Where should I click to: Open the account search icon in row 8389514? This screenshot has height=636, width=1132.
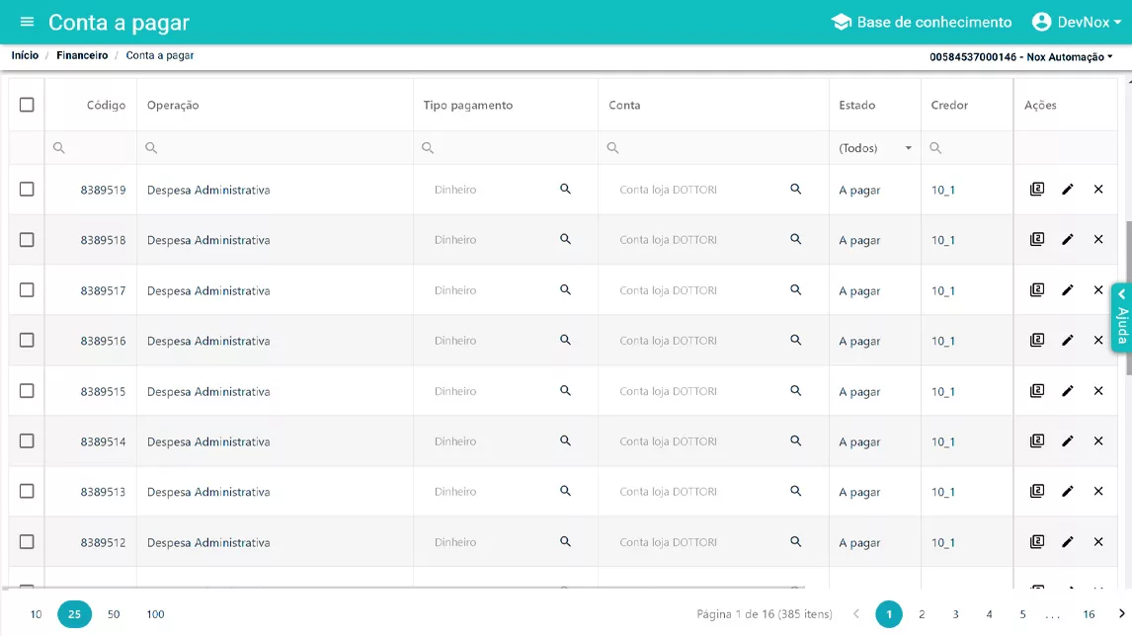[795, 441]
